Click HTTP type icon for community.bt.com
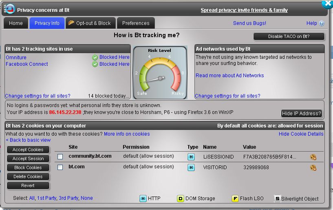333x210 pixels. pos(191,157)
